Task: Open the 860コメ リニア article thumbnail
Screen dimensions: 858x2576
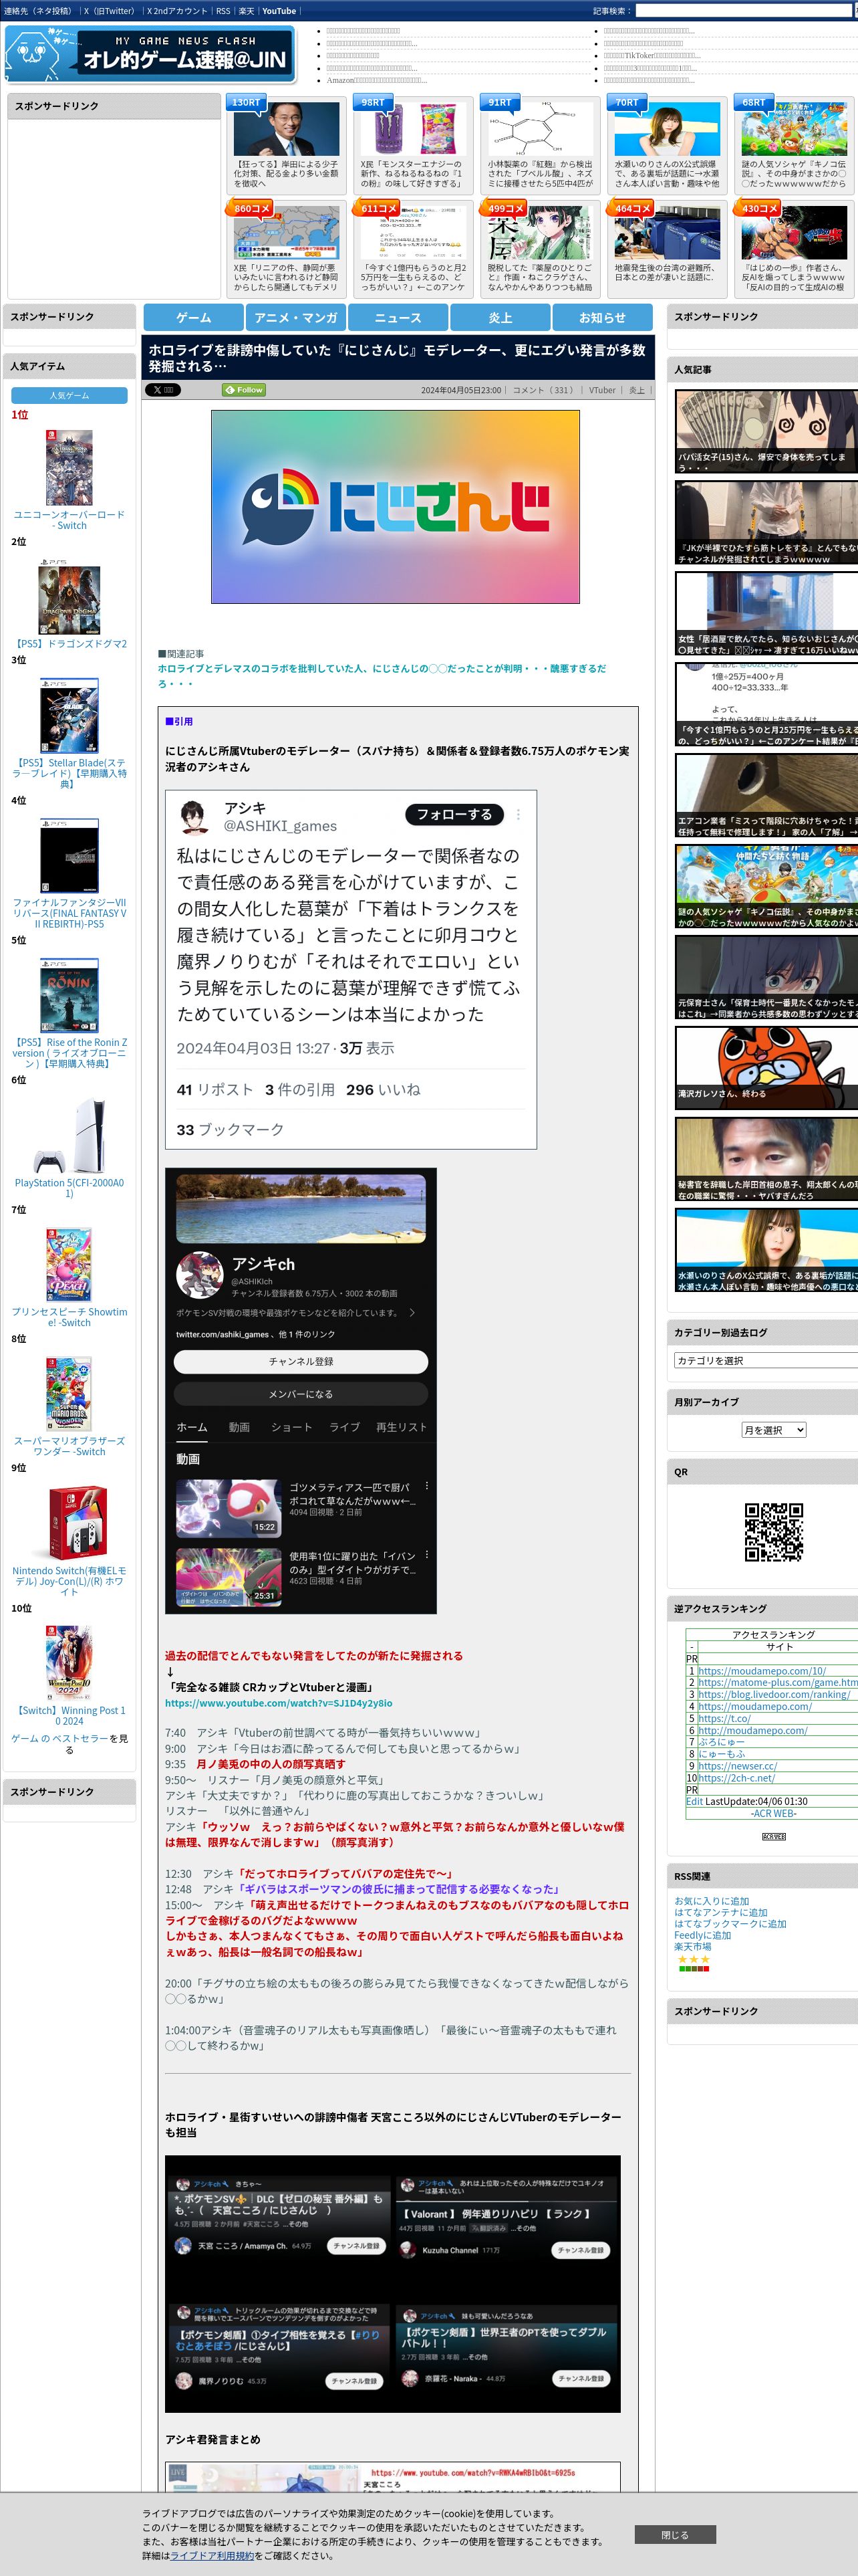Action: click(x=287, y=233)
